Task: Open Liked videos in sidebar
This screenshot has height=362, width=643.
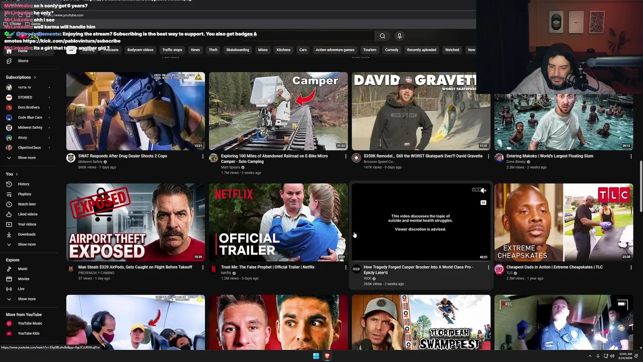Action: pyautogui.click(x=27, y=214)
